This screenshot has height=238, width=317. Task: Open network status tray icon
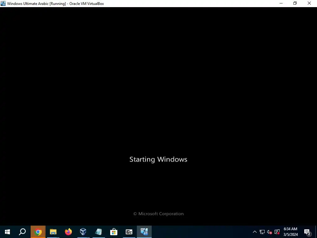click(262, 232)
